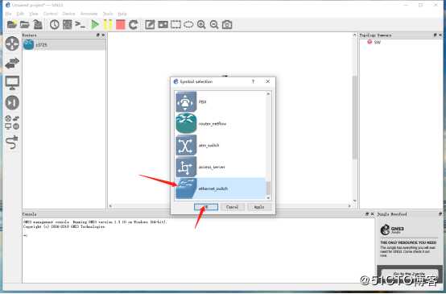Click Apply in Symbol selection dialog
The height and width of the screenshot is (294, 446).
pos(259,207)
